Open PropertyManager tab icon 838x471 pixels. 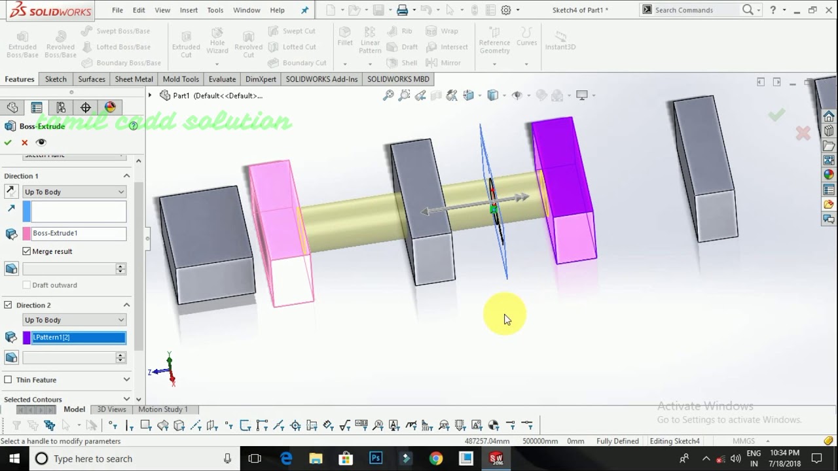[37, 107]
